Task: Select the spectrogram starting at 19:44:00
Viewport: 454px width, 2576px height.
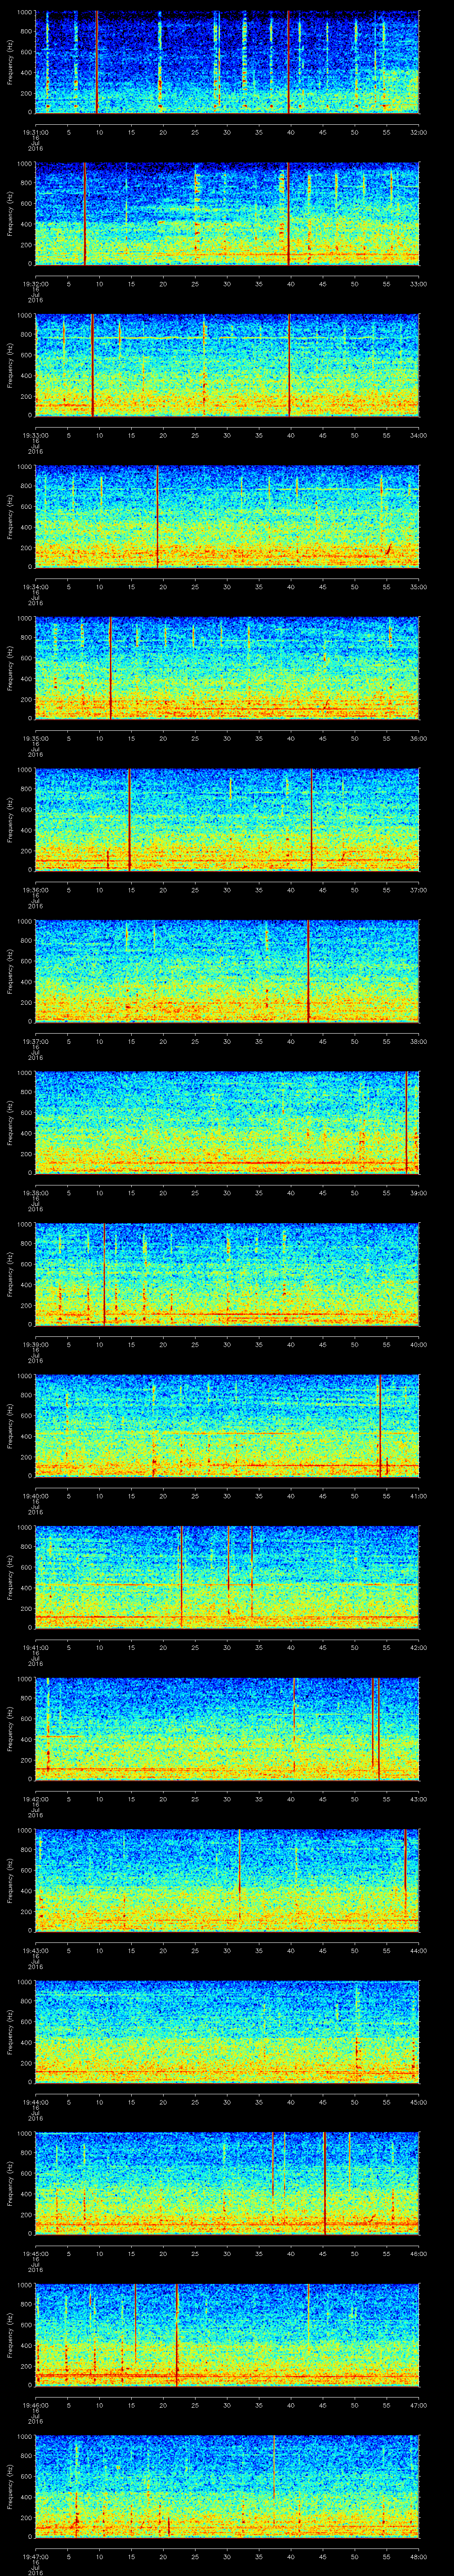Action: pyautogui.click(x=227, y=2032)
